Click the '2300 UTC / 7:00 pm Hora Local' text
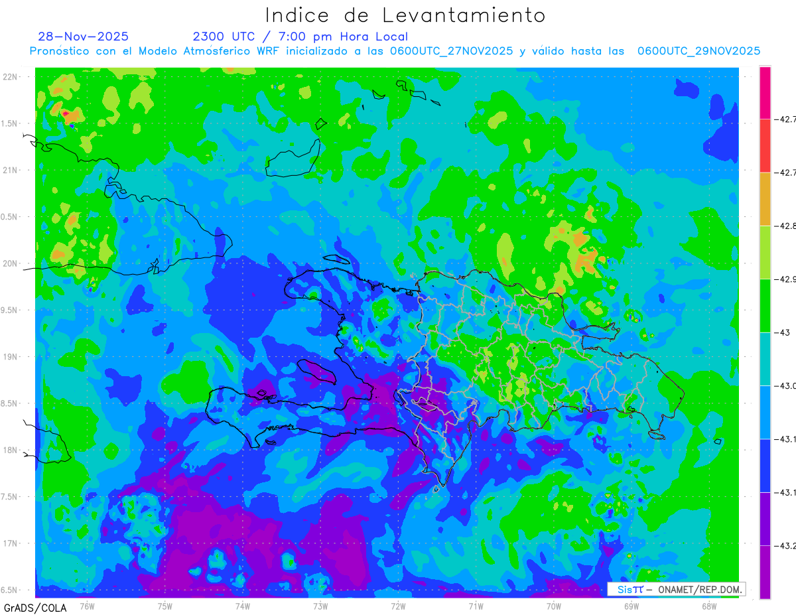Image resolution: width=796 pixels, height=615 pixels. (300, 36)
